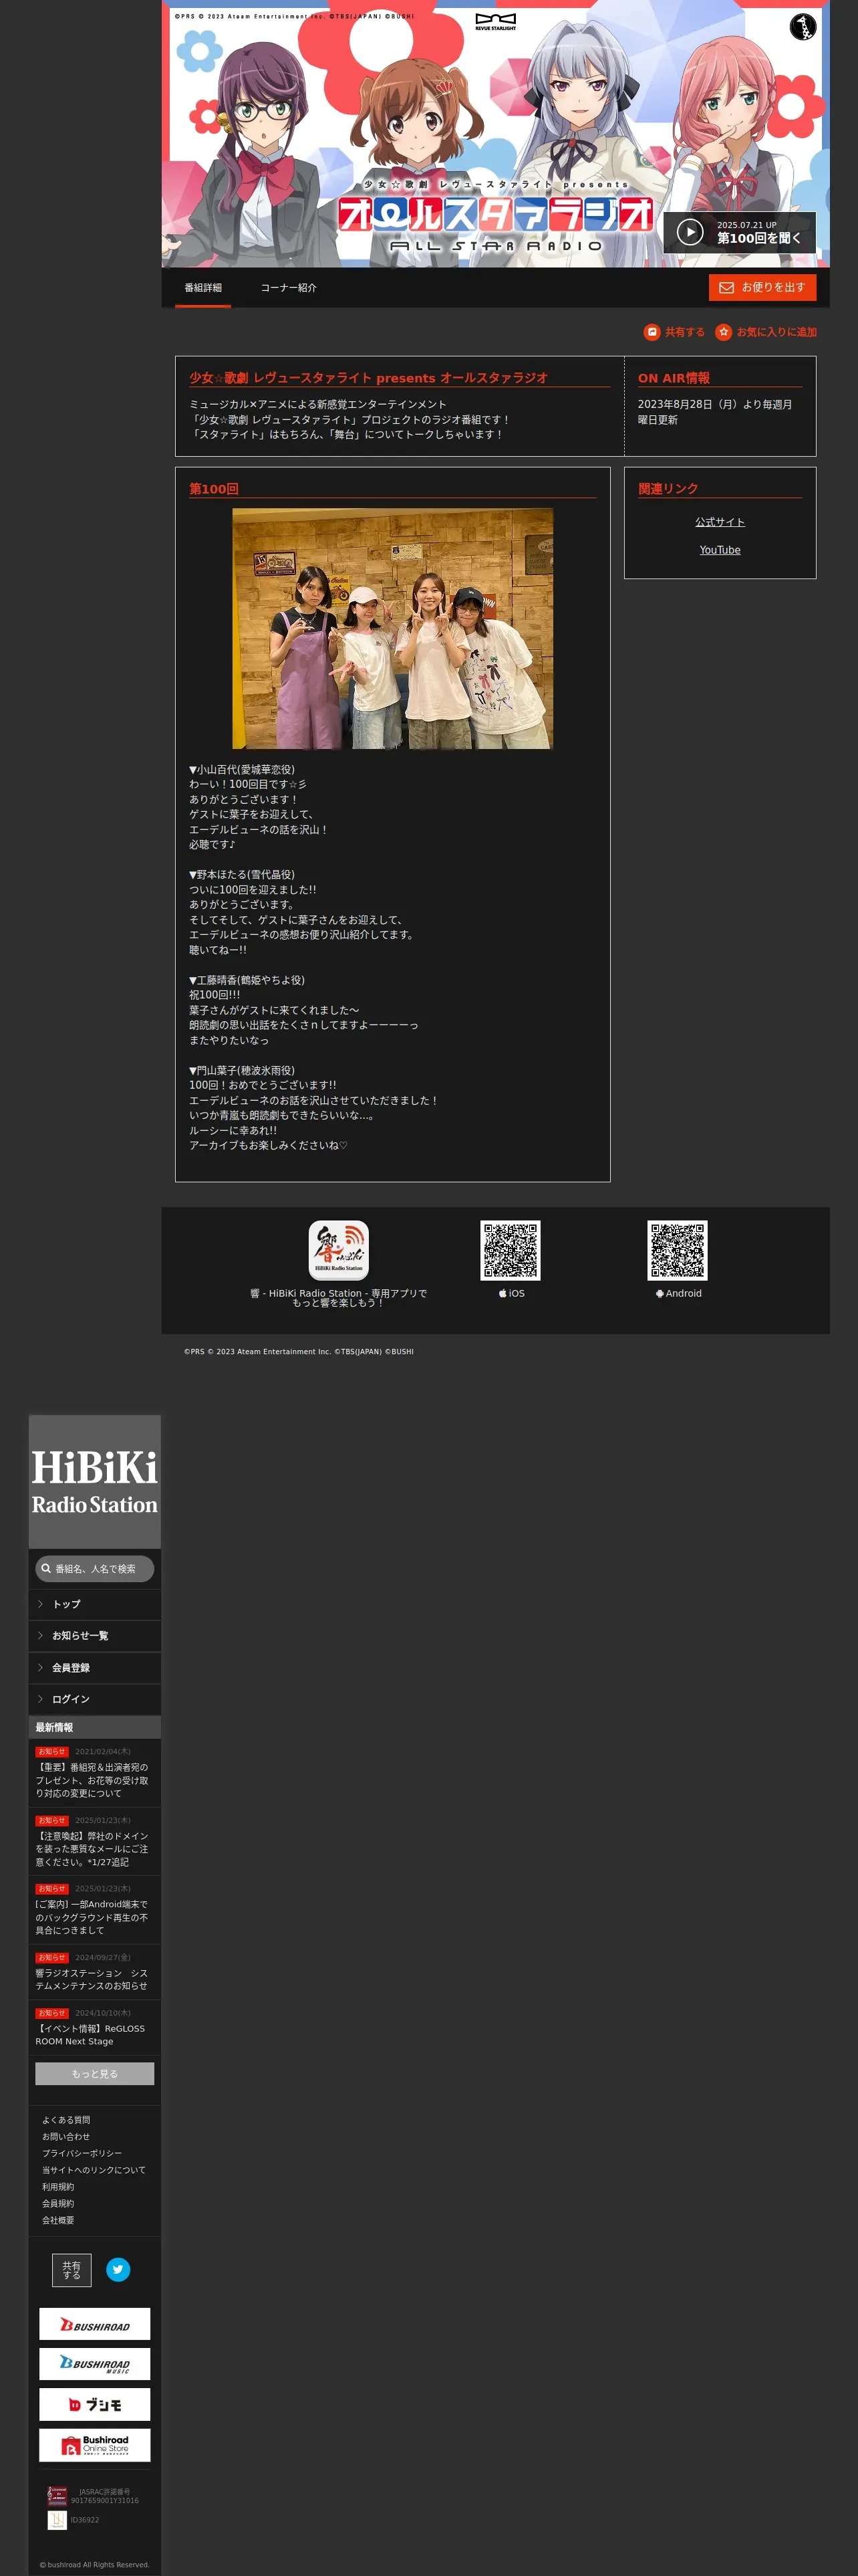The width and height of the screenshot is (858, 2576).
Task: Click chevron beside 会員登録 menu item
Action: click(40, 1668)
